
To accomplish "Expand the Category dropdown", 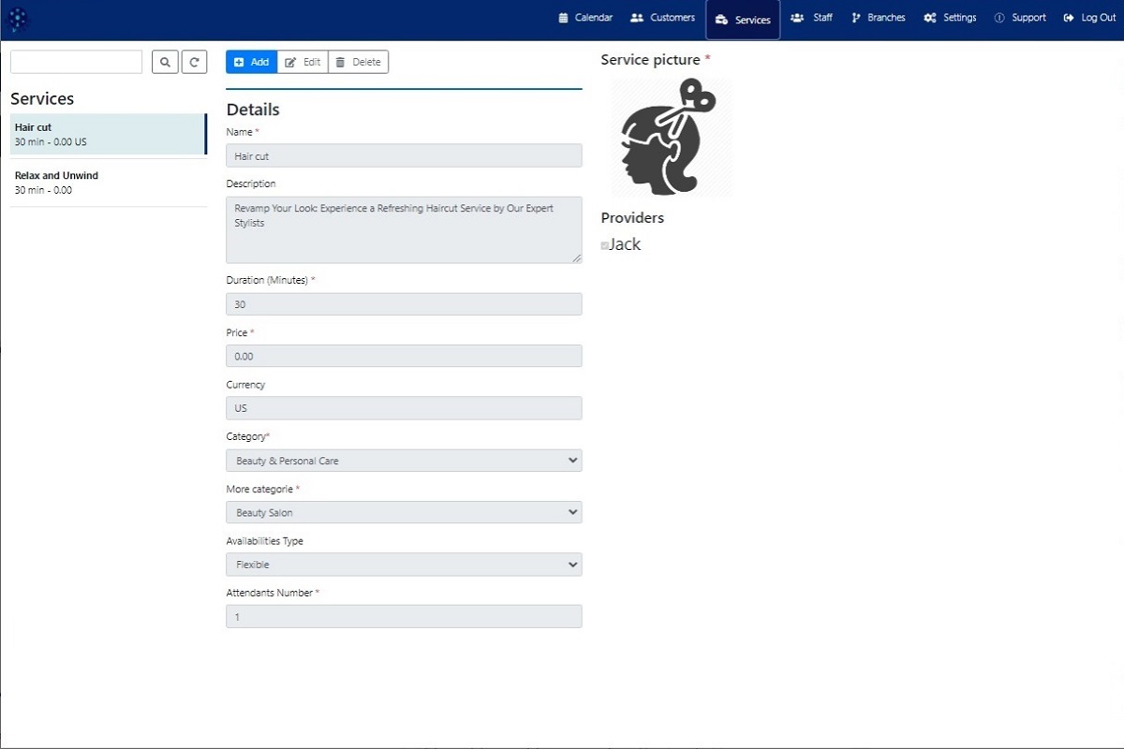I will coord(403,461).
